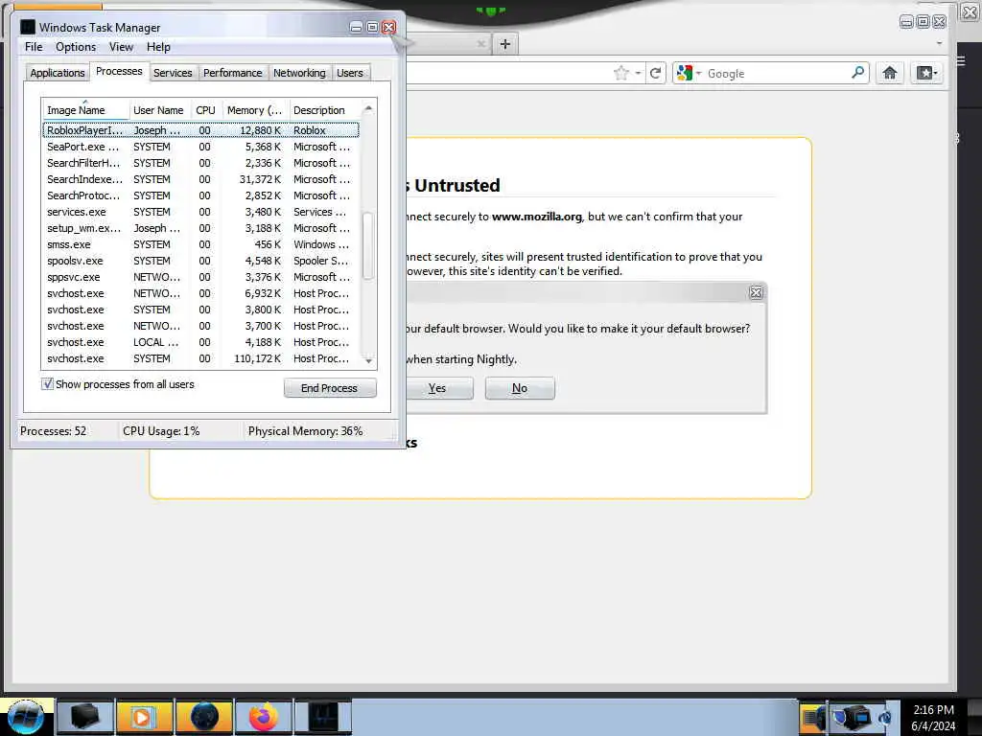Image resolution: width=982 pixels, height=736 pixels.
Task: Click the End Process button
Action: [330, 388]
